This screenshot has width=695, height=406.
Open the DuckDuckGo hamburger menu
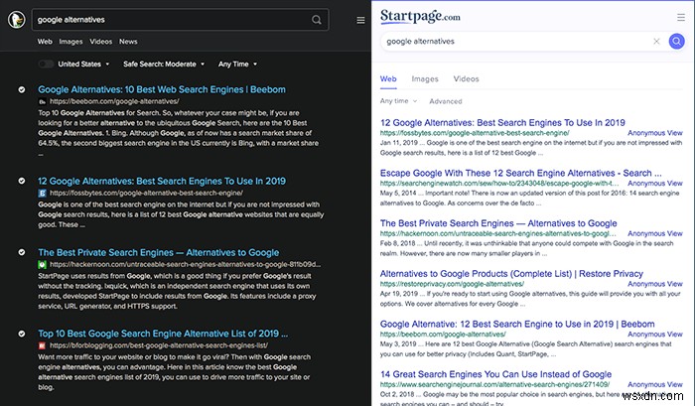[361, 20]
